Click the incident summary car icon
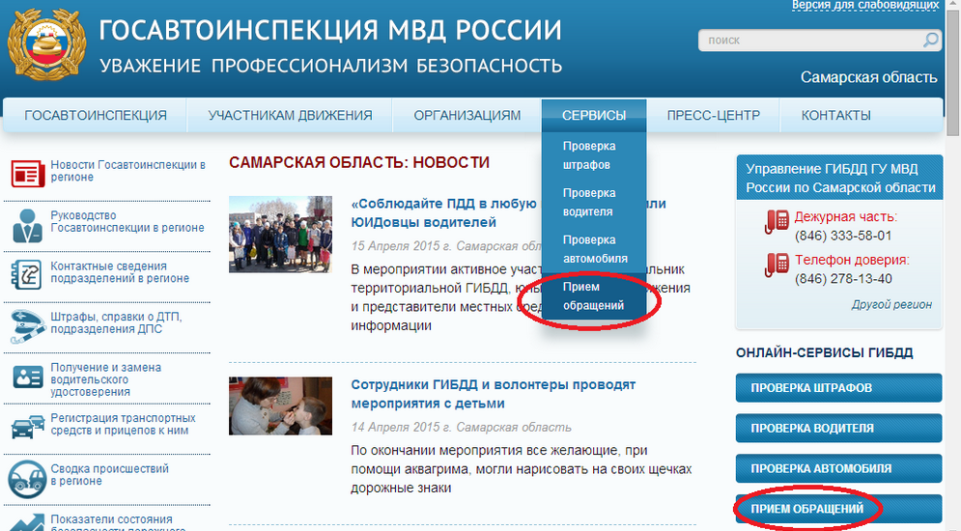 coord(26,476)
